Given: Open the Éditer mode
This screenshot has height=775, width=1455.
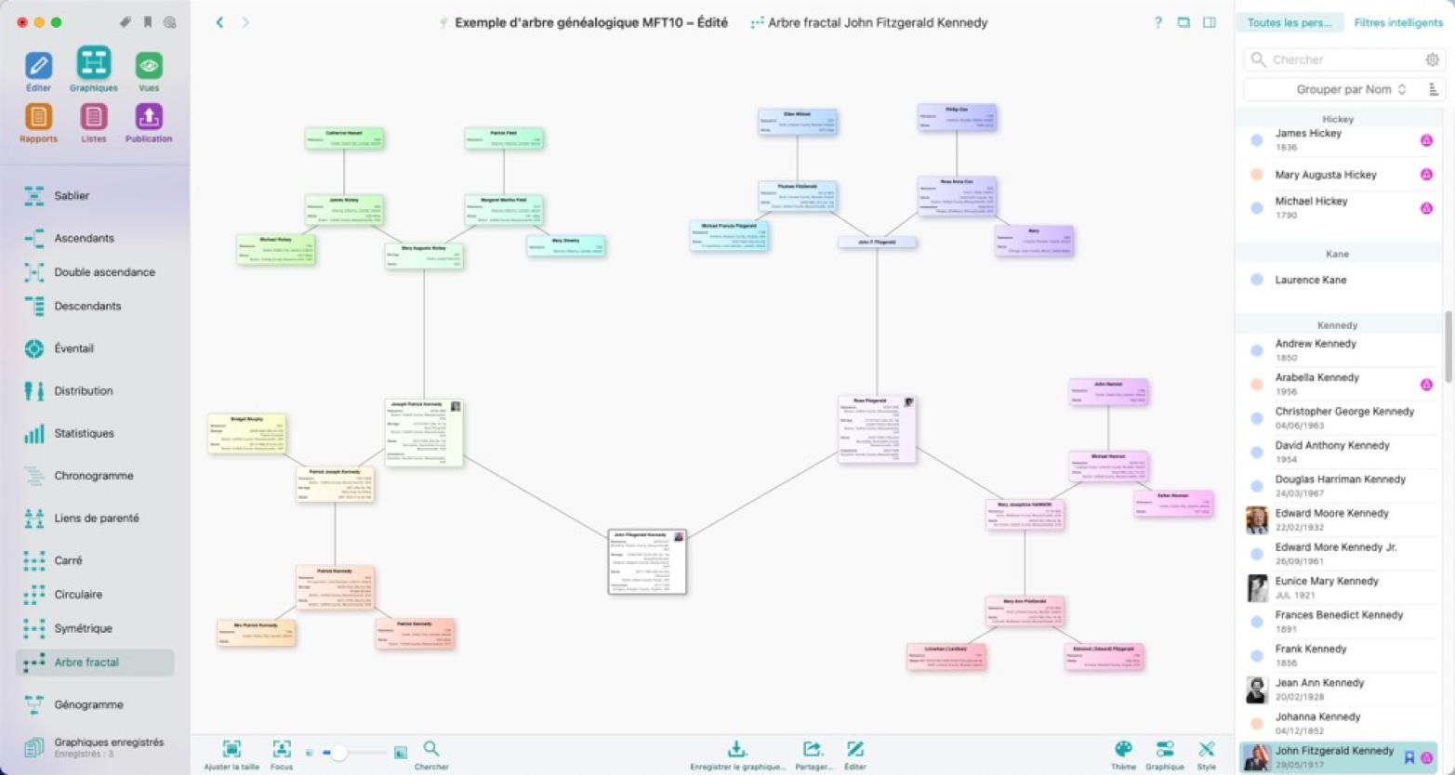Looking at the screenshot, I should pyautogui.click(x=38, y=72).
